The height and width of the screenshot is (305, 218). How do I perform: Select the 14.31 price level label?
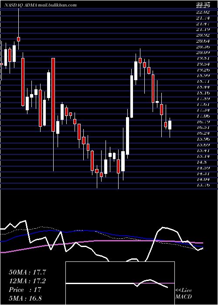point(203,173)
